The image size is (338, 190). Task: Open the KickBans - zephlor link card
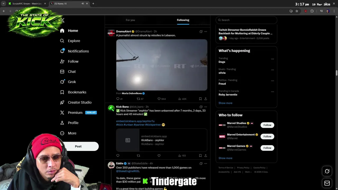click(x=162, y=140)
